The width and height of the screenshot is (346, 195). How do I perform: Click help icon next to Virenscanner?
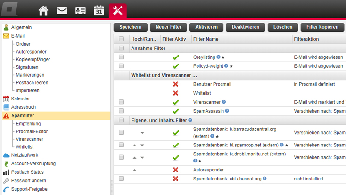pyautogui.click(x=224, y=102)
